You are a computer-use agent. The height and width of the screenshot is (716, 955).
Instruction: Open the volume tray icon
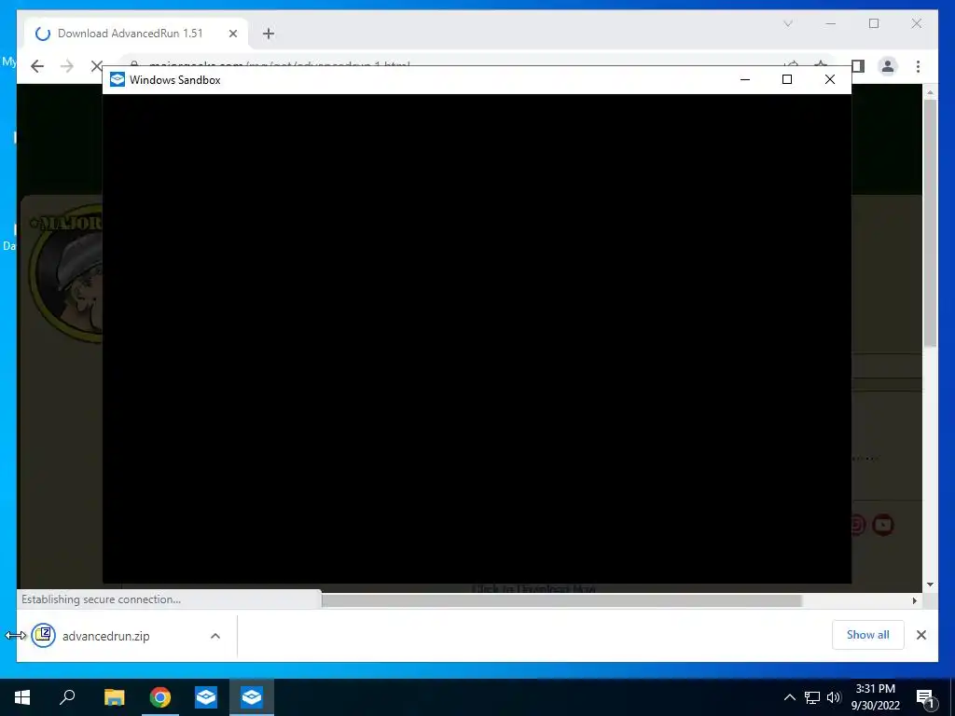tap(834, 697)
